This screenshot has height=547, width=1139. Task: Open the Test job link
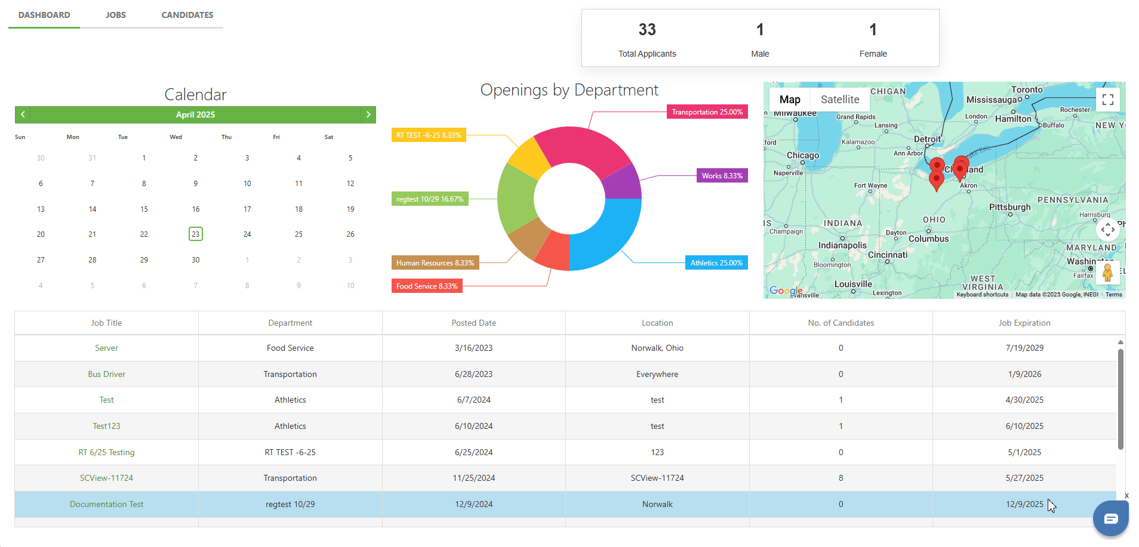pos(107,400)
